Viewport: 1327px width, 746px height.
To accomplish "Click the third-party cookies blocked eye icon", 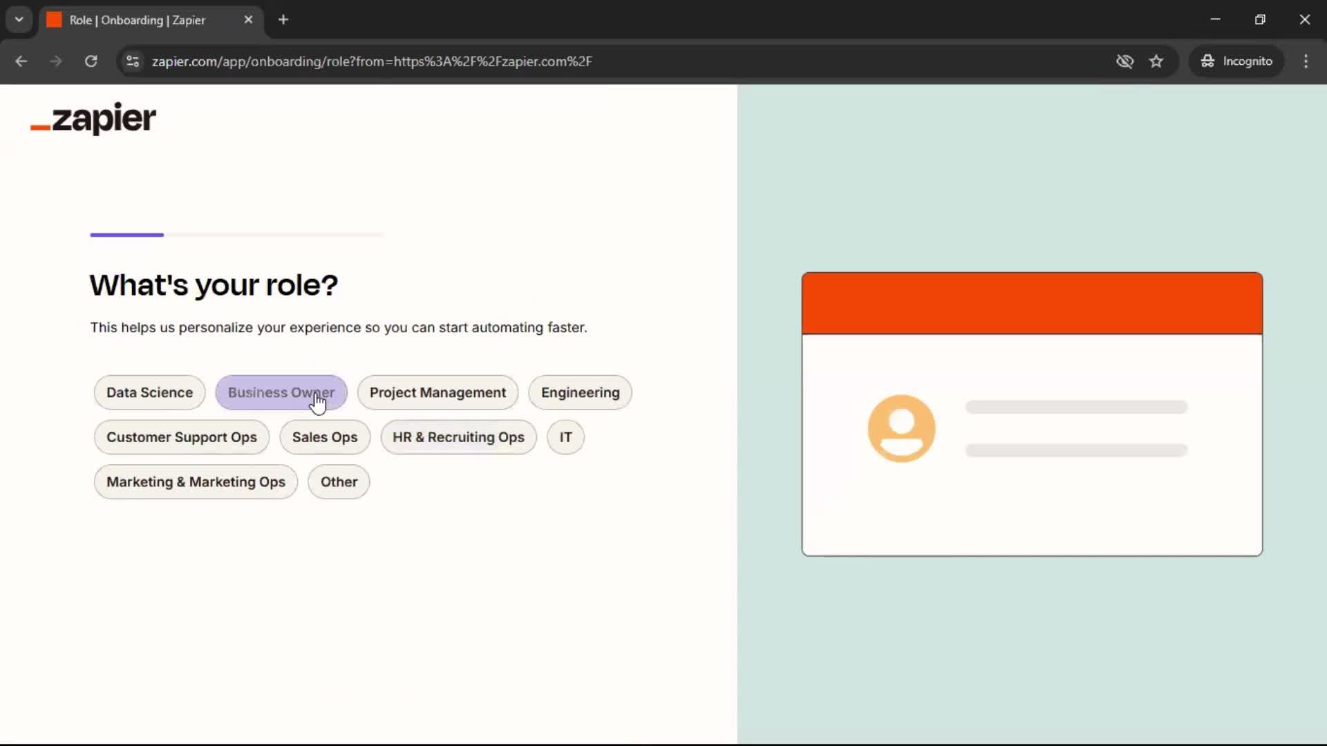I will point(1124,61).
